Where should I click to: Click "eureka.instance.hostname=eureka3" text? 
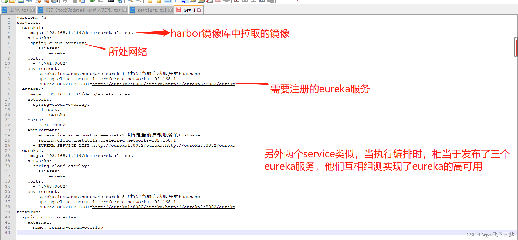(x=81, y=197)
